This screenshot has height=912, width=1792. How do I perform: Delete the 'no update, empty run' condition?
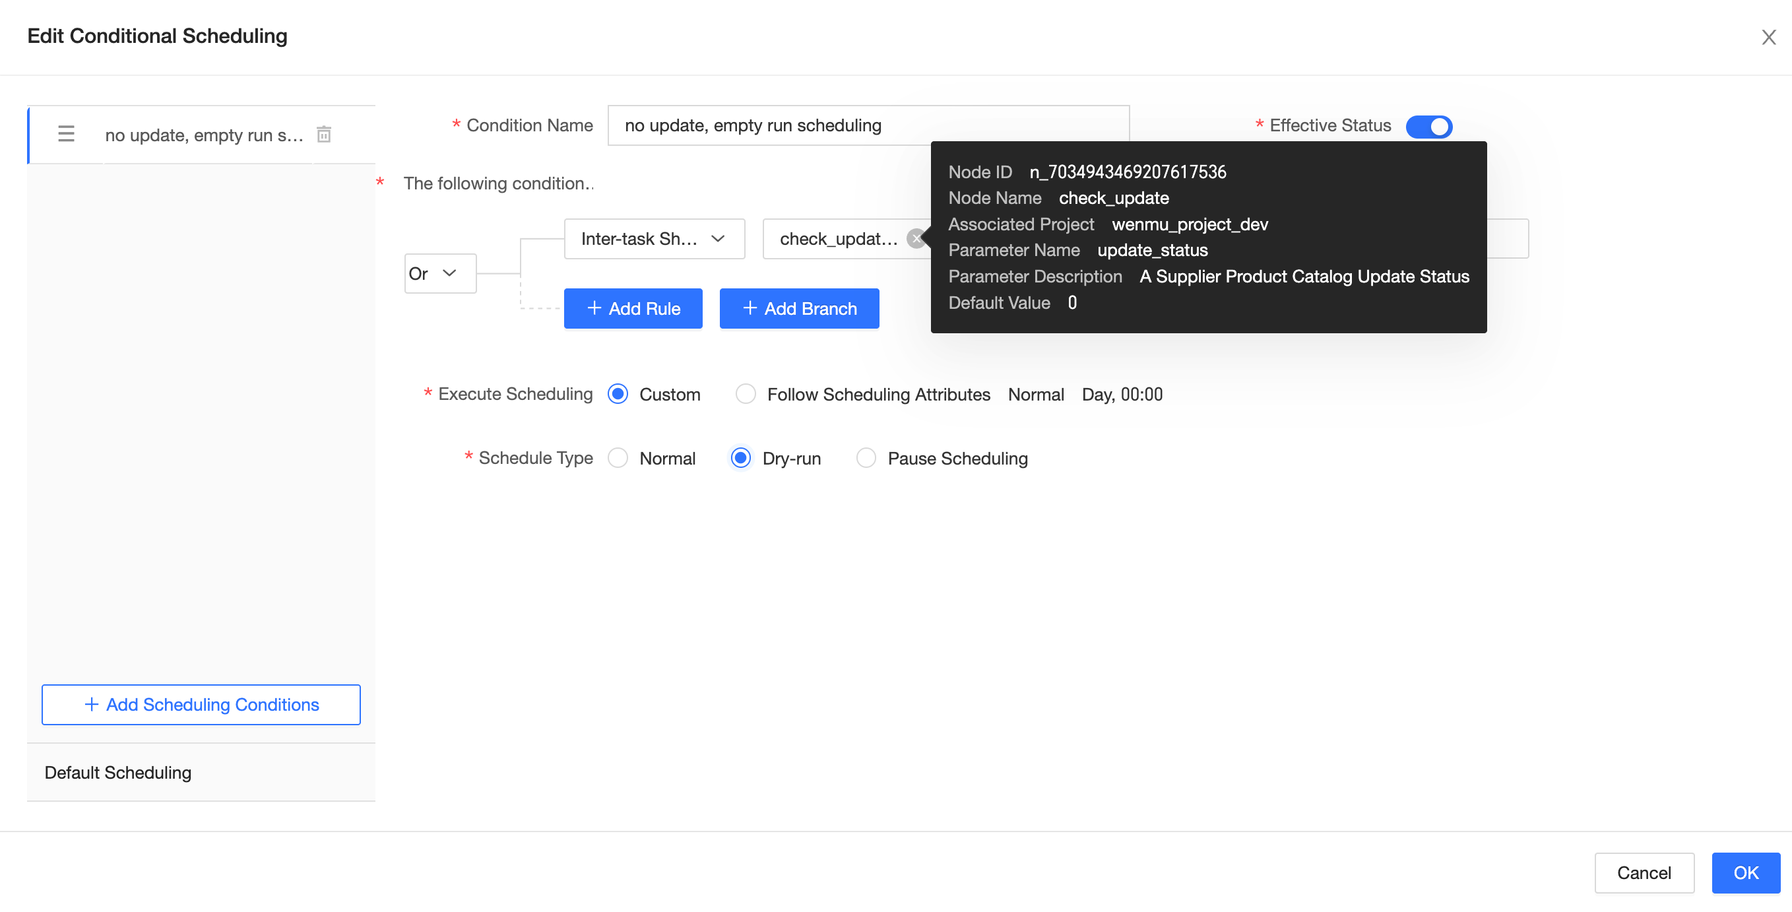pyautogui.click(x=323, y=134)
